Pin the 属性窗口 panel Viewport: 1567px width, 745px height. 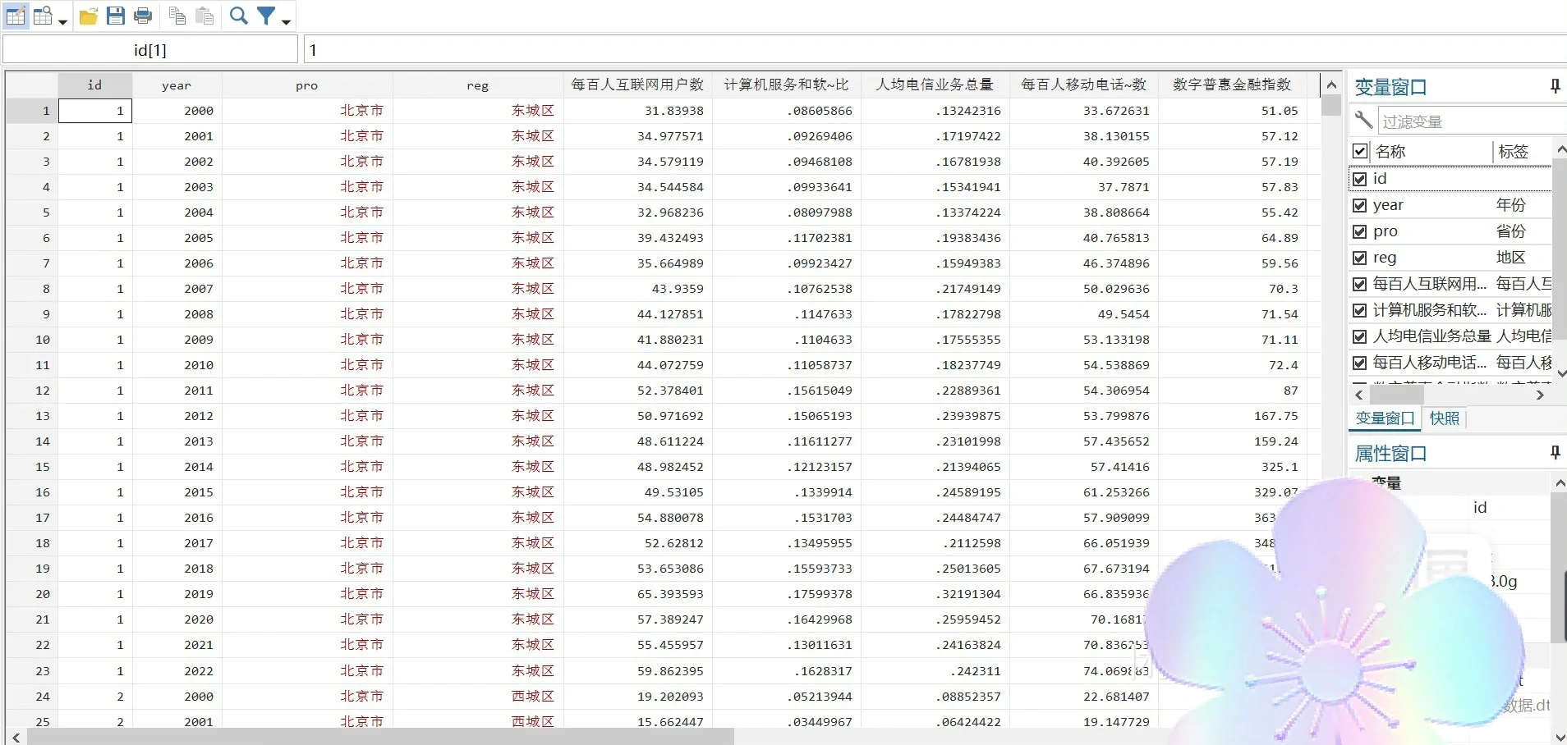[1555, 452]
